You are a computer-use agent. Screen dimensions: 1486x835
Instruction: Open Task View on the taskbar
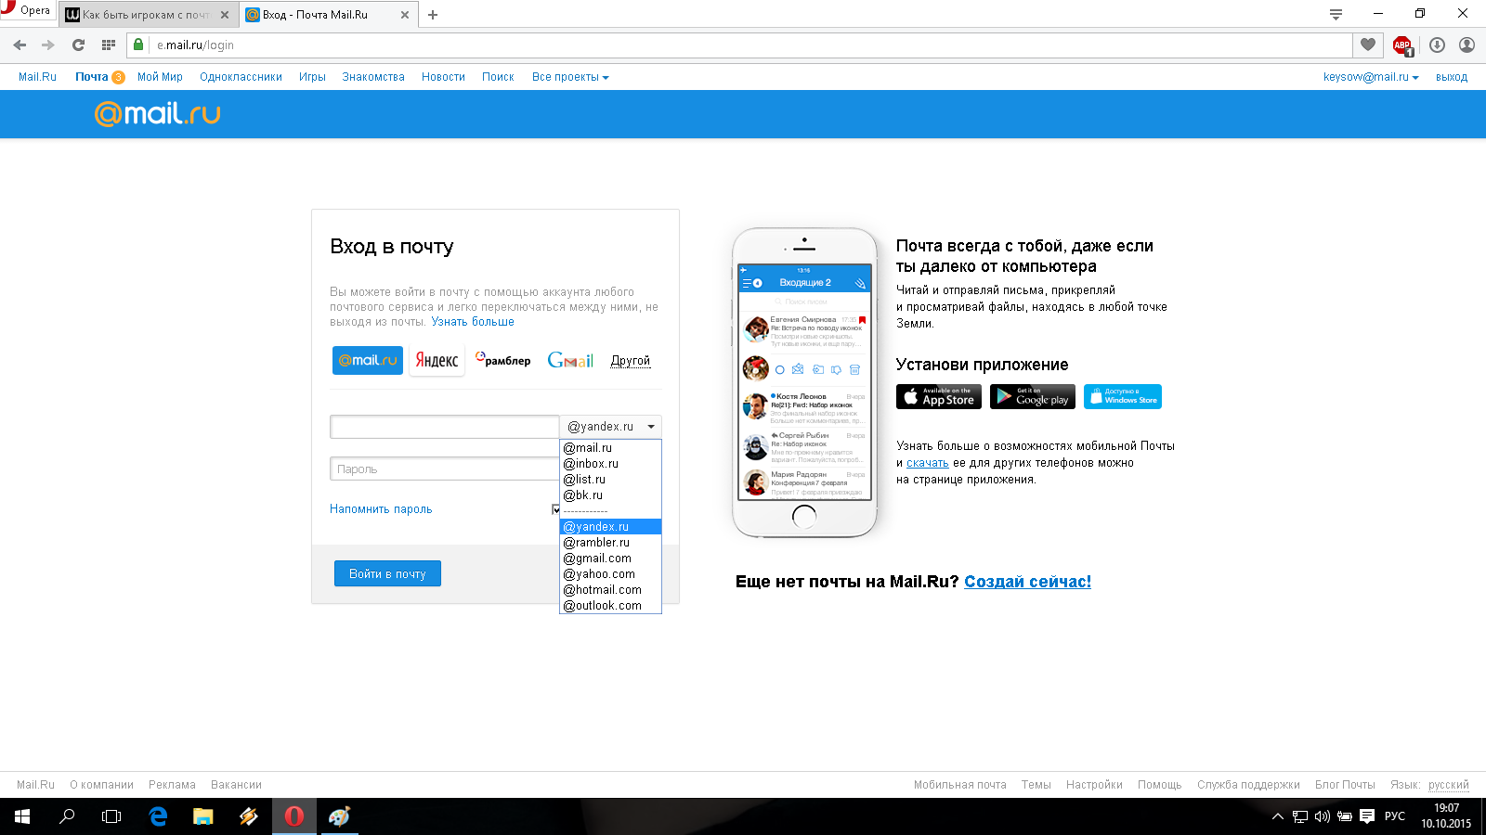click(x=111, y=816)
